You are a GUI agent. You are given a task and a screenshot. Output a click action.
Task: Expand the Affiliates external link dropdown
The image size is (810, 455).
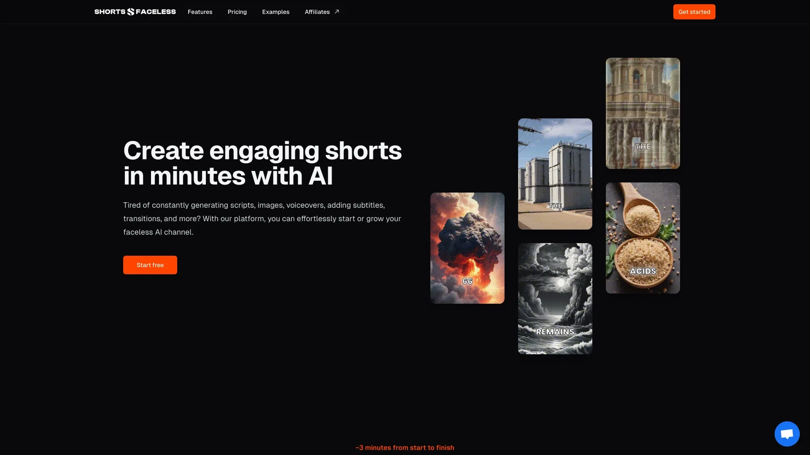(321, 12)
